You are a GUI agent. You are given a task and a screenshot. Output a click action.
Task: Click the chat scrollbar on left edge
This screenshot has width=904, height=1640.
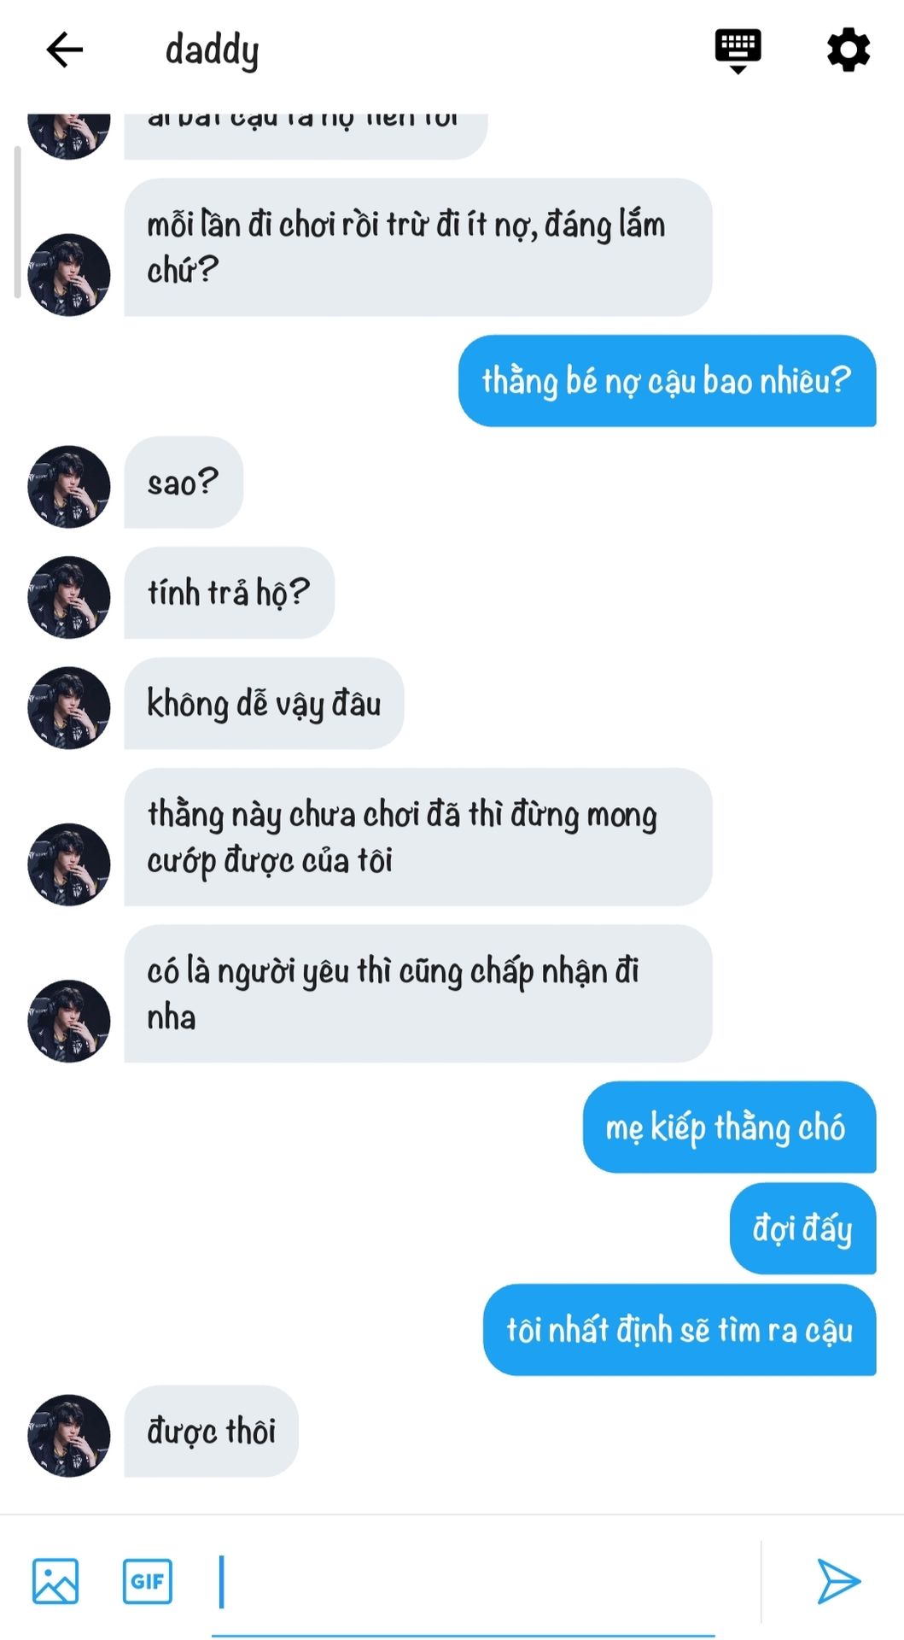click(17, 222)
